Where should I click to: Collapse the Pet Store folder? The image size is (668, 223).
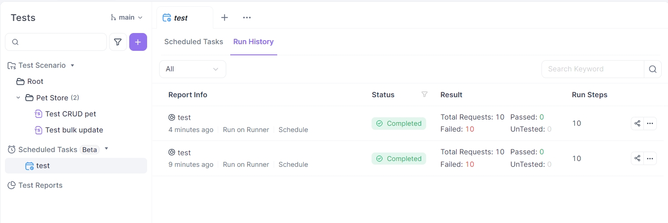(x=18, y=98)
